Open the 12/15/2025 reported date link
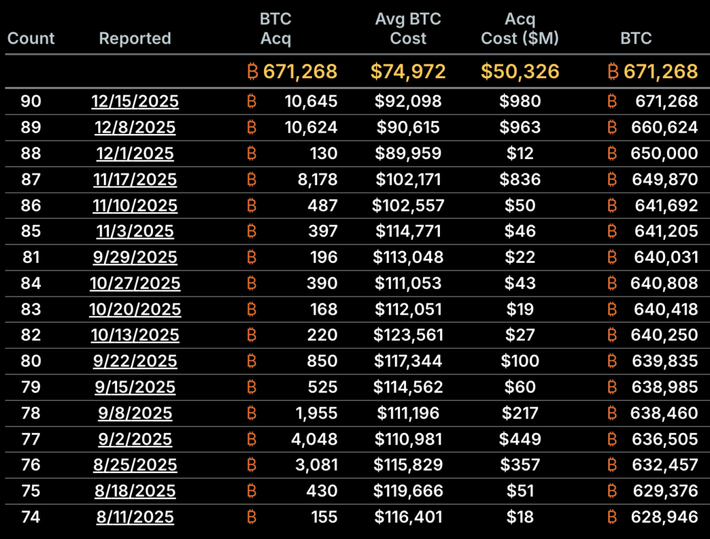710x539 pixels. tap(135, 102)
